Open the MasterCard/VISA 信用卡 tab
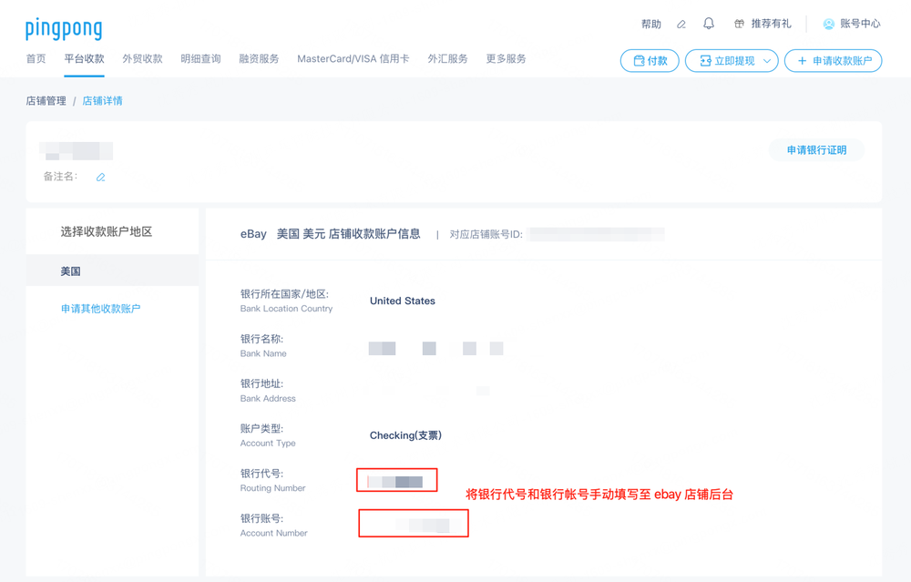This screenshot has height=582, width=911. (x=353, y=59)
